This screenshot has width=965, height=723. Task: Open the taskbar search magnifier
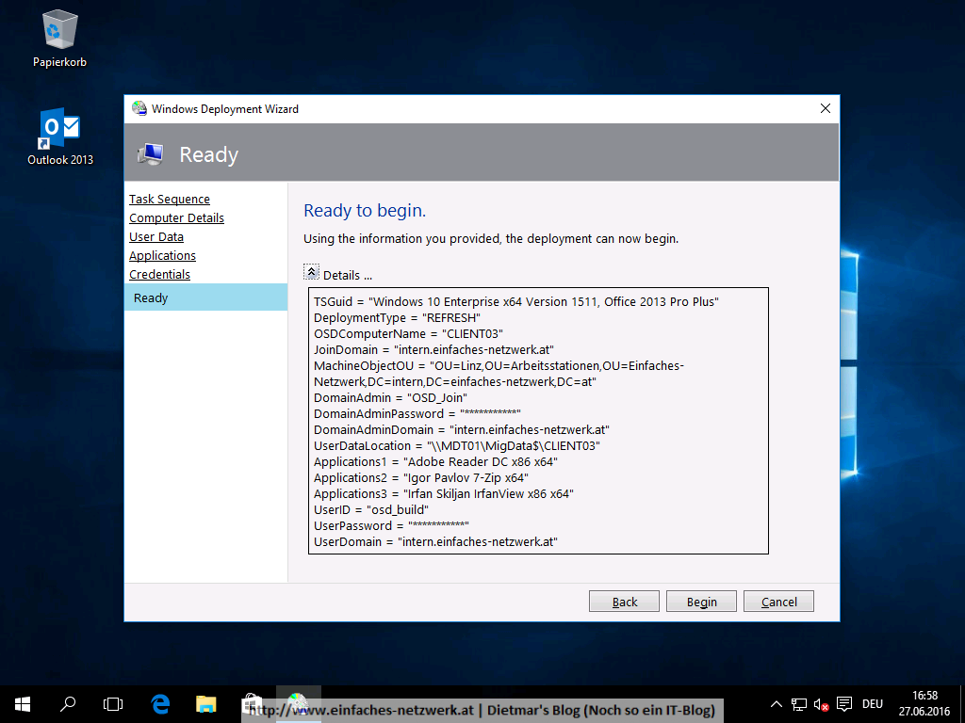point(68,704)
